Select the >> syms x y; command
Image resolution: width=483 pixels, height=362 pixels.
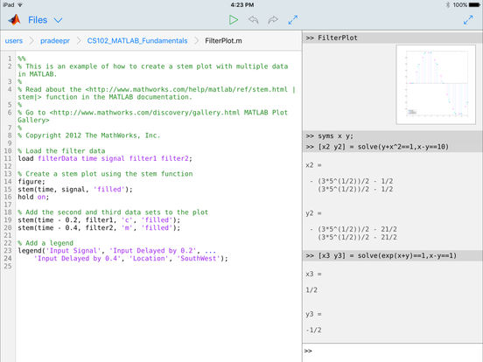393,136
